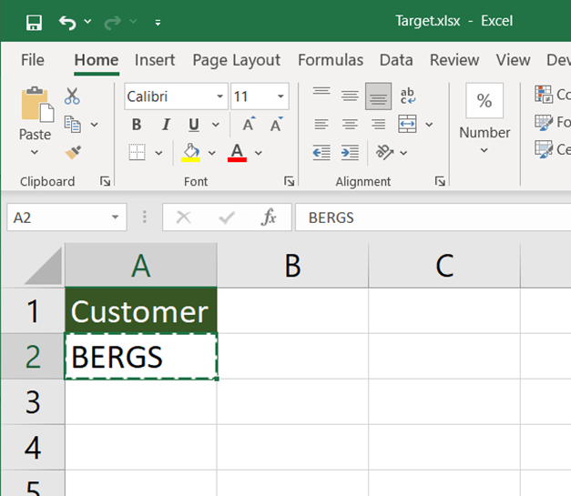Screen dimensions: 571x496
Task: Click the Insert Function fx icon
Action: tap(269, 218)
